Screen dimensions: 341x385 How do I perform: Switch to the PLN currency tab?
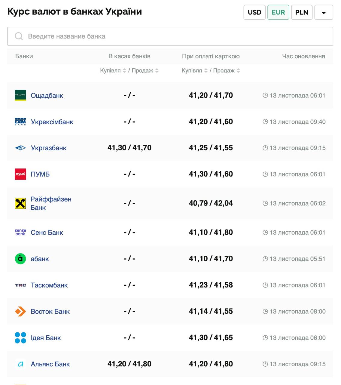302,12
